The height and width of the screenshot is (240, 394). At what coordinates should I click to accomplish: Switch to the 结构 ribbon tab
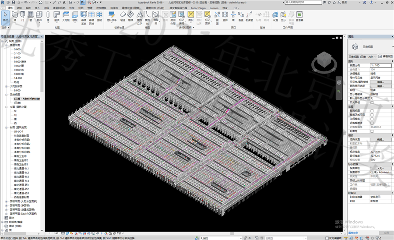19,8
